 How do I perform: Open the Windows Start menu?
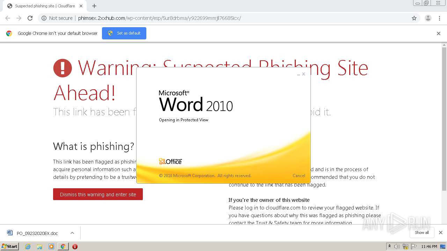click(x=10, y=246)
